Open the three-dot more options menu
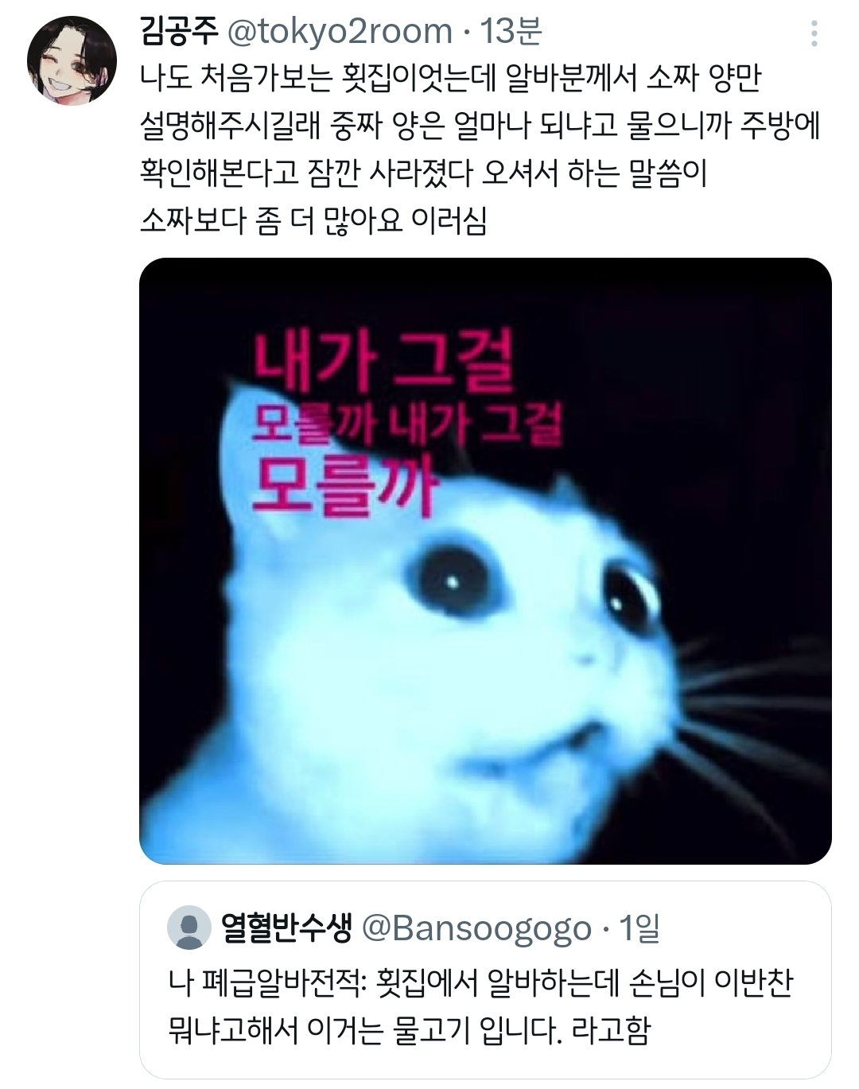This screenshot has height=1089, width=859. coord(814,33)
